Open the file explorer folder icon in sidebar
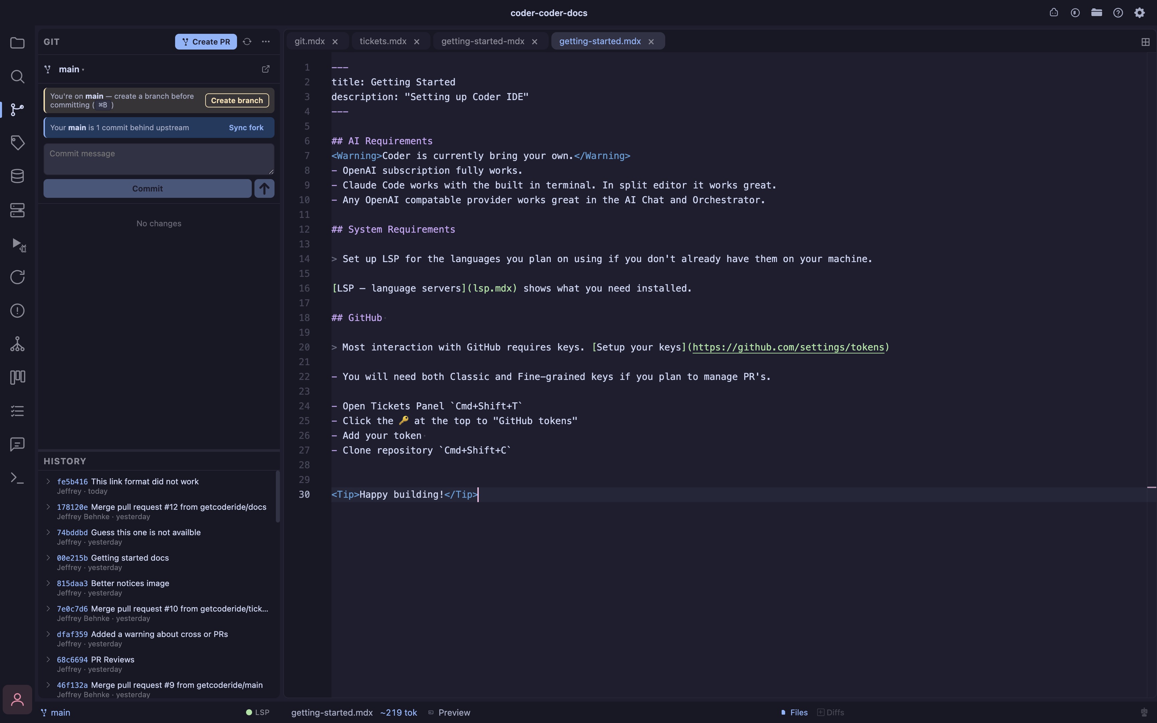 tap(17, 43)
